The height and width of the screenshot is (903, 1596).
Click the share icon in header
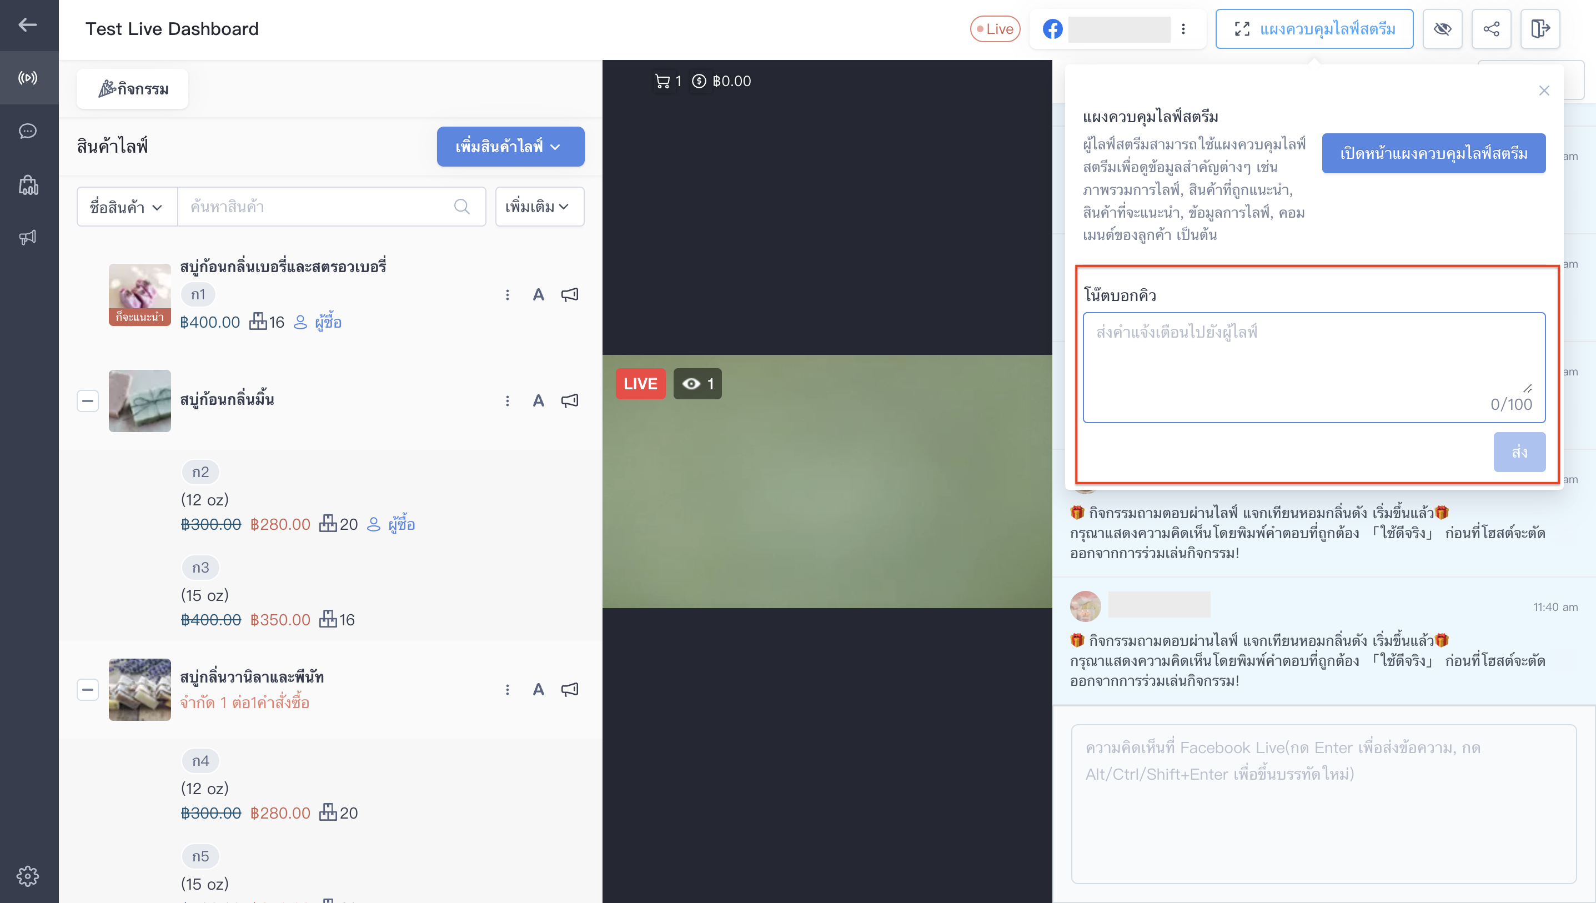tap(1491, 28)
